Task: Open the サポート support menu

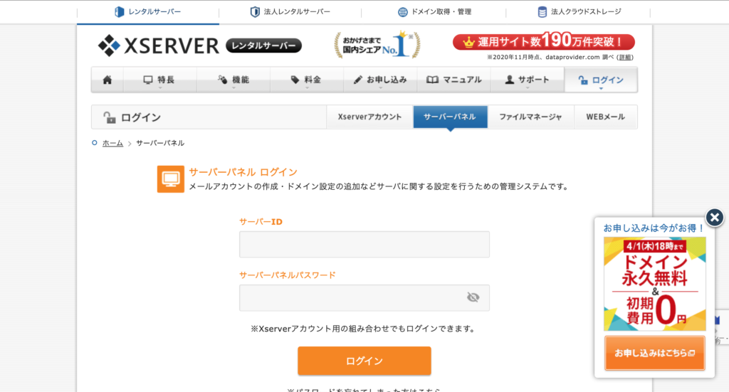Action: pyautogui.click(x=528, y=80)
